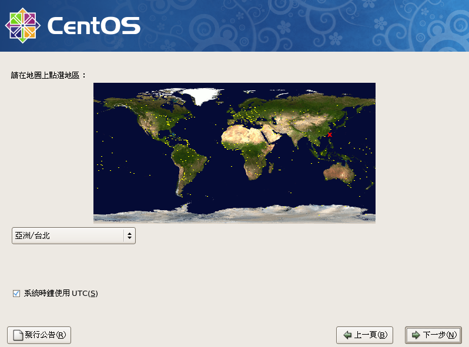Click the 上一頁(B) back button
The width and height of the screenshot is (469, 347).
click(364, 335)
